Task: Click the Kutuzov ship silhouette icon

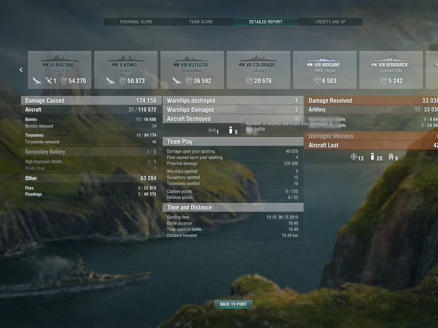Action: coord(192,58)
